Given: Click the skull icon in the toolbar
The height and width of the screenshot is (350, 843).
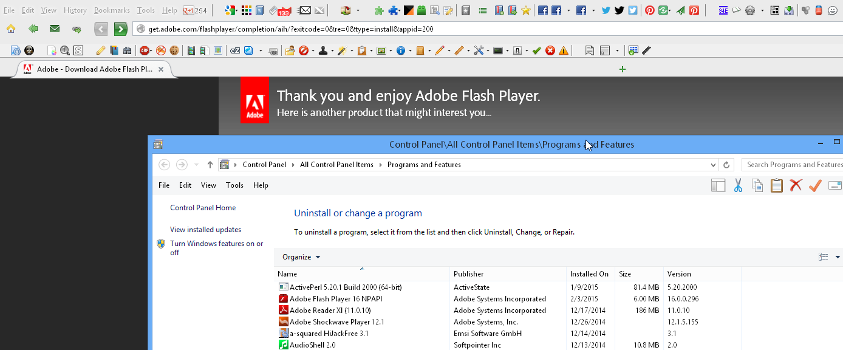Looking at the screenshot, I should coord(29,50).
